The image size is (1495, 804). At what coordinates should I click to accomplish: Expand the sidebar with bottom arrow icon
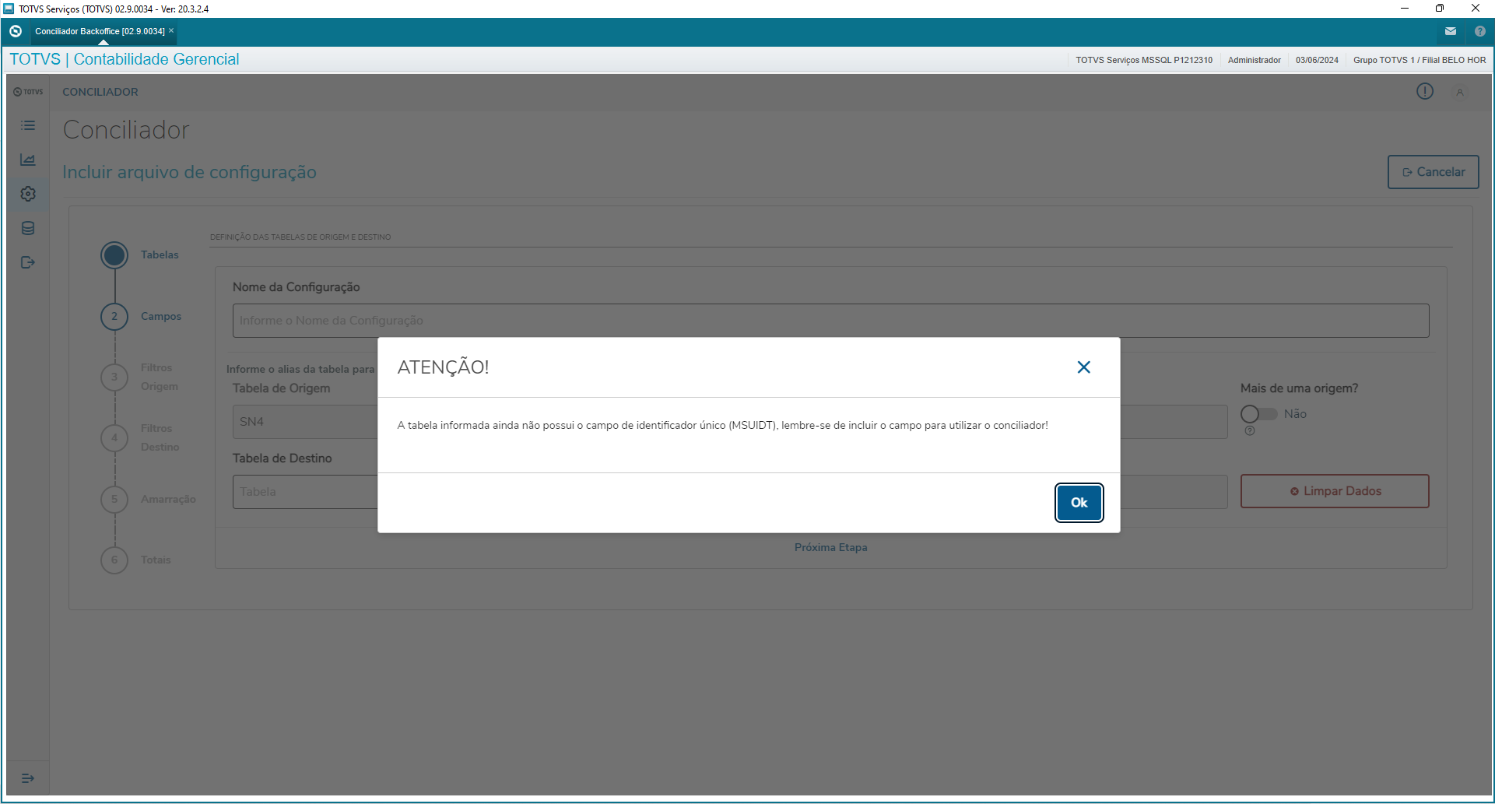28,778
